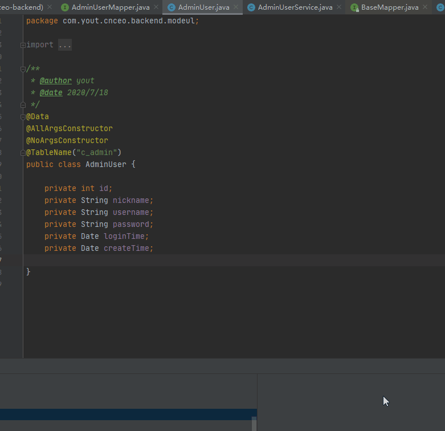445x431 pixels.
Task: Open the AdminUserService.java tab
Action: [295, 7]
